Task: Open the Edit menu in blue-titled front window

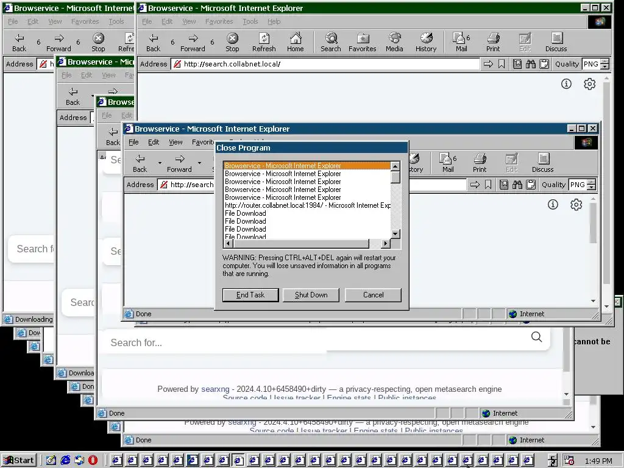Action: (x=154, y=142)
